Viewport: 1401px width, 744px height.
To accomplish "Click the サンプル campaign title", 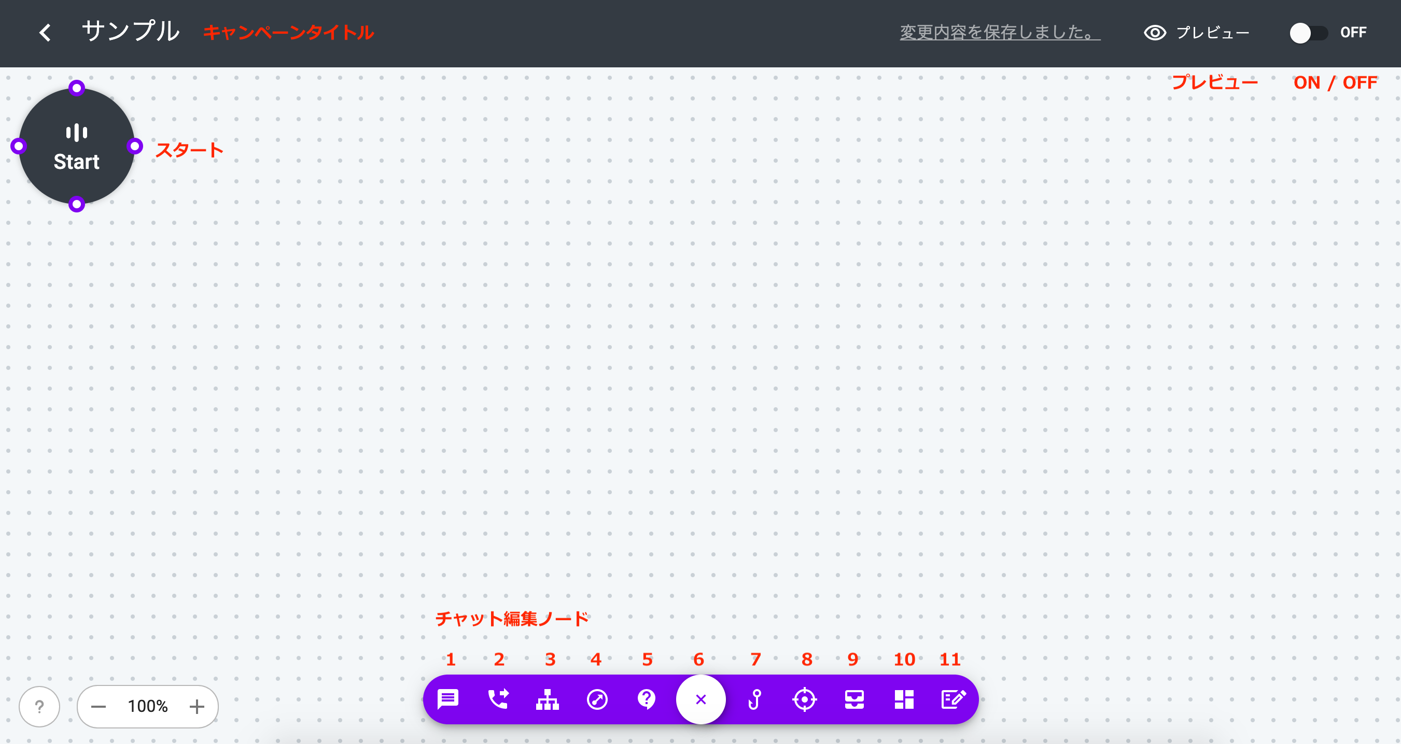I will click(131, 31).
